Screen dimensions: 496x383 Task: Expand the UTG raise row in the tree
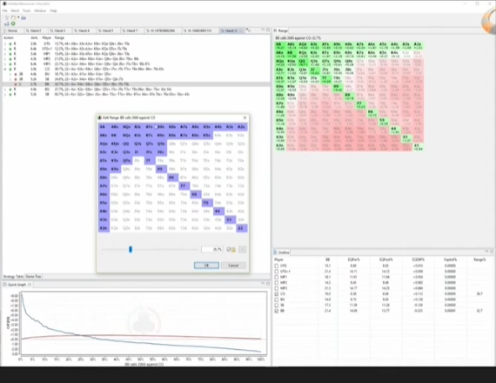pyautogui.click(x=5, y=44)
